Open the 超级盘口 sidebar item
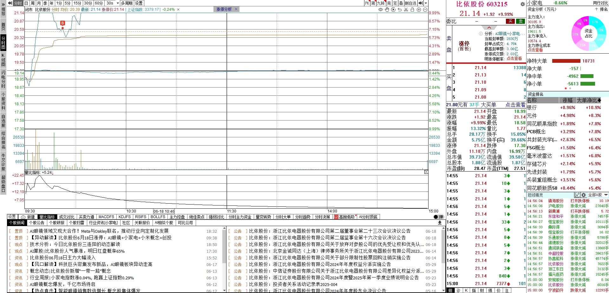The width and height of the screenshot is (609, 293). pos(3,184)
